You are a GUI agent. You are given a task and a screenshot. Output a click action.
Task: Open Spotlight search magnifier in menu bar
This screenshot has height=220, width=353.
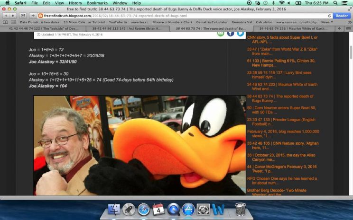(x=335, y=3)
